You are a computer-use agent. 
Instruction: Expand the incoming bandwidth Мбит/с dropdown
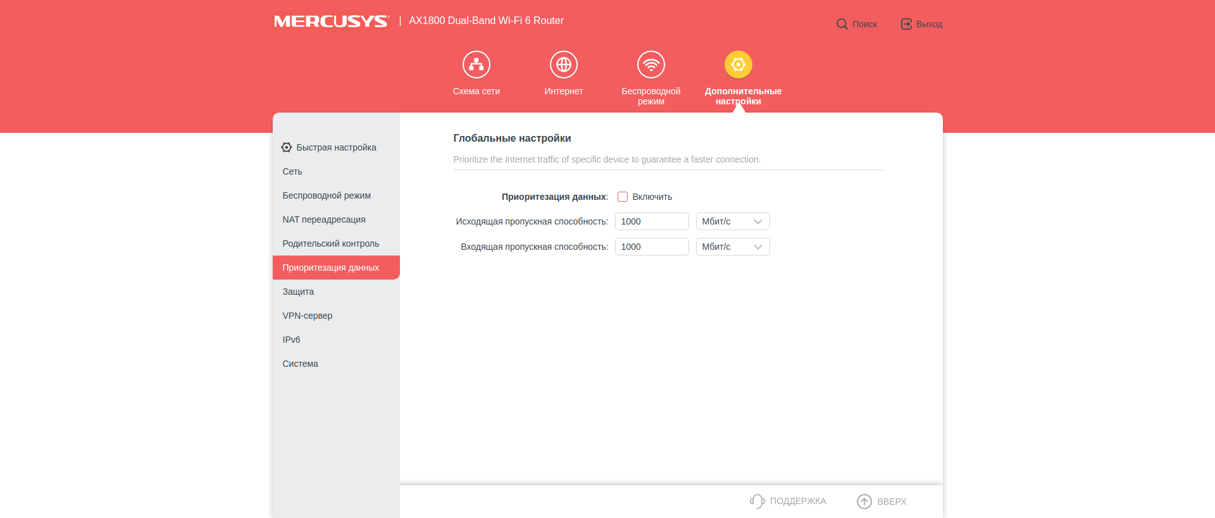732,247
